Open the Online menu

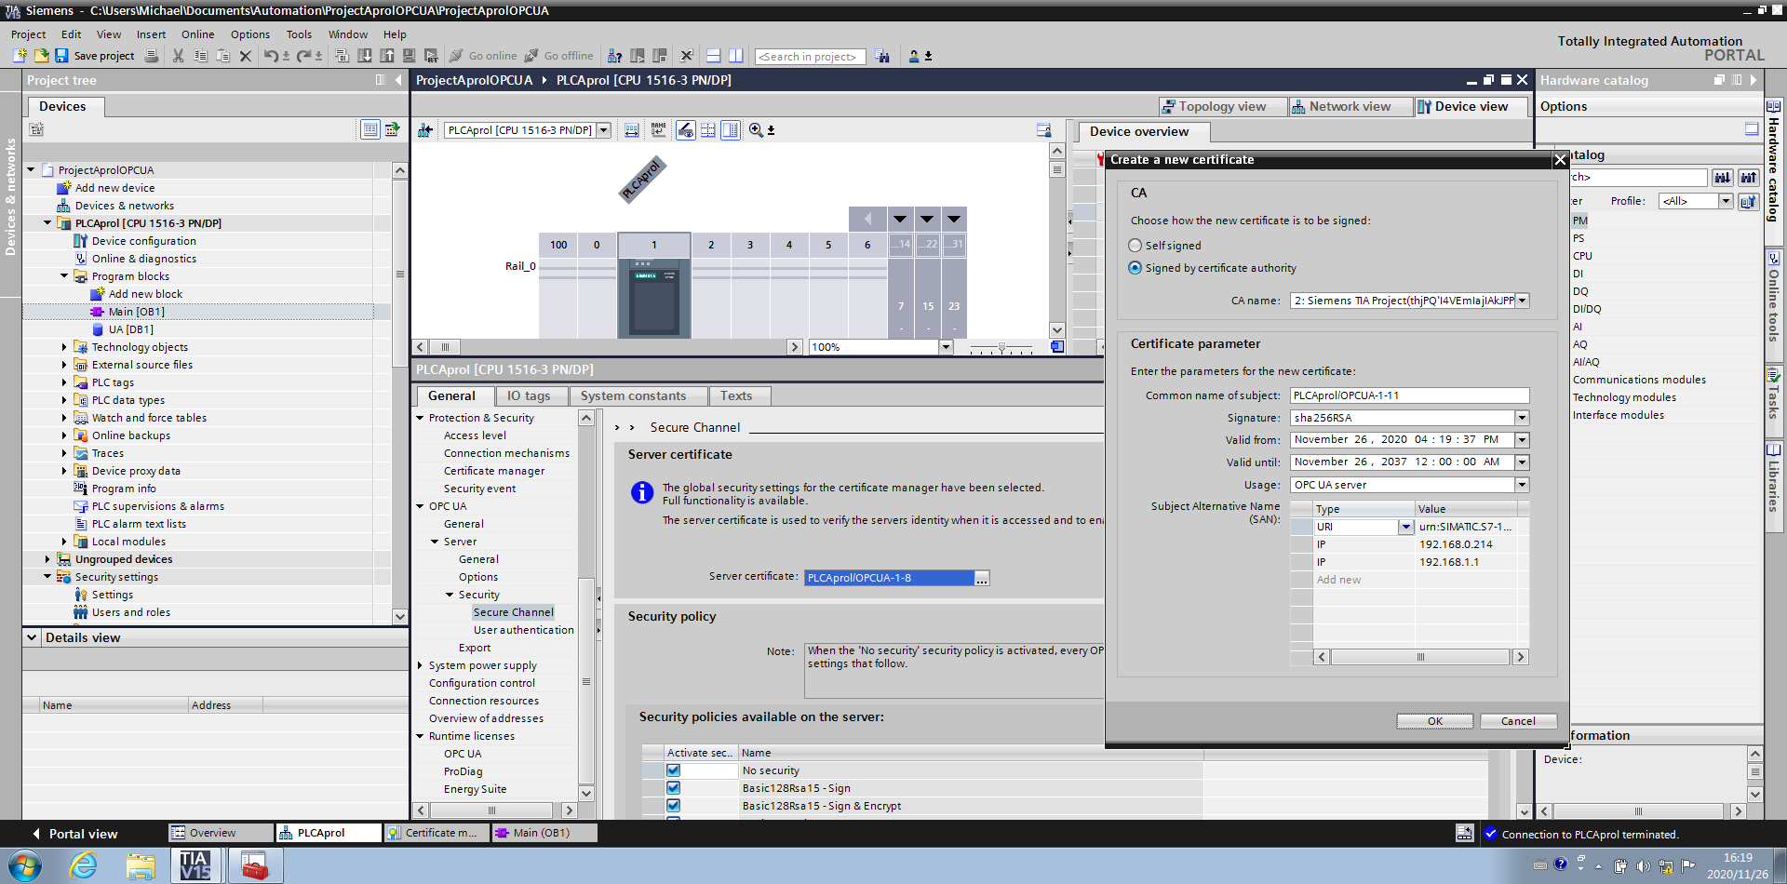(x=197, y=34)
